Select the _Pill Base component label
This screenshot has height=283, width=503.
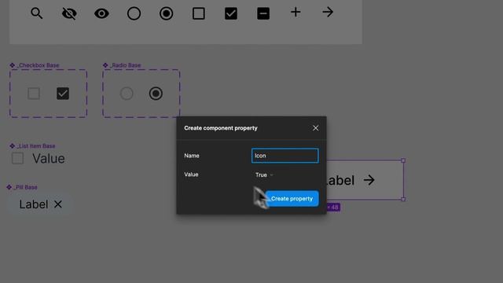tap(25, 187)
